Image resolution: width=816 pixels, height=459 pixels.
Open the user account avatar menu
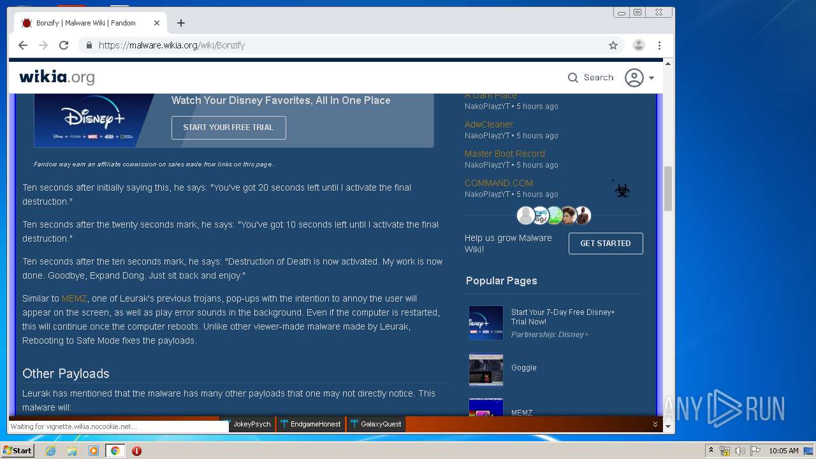[634, 78]
